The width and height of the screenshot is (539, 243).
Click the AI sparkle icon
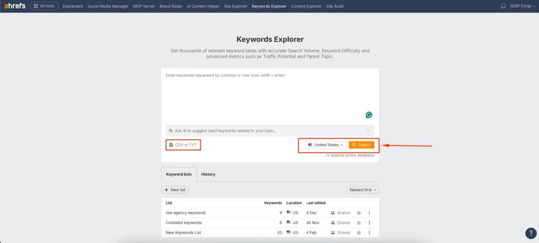coord(171,131)
